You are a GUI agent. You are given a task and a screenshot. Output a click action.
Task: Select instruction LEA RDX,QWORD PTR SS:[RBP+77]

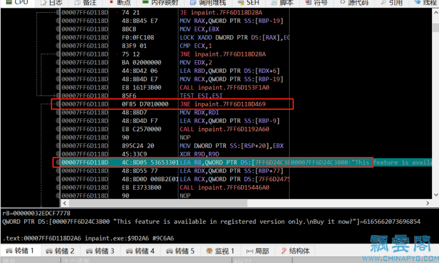pos(231,171)
